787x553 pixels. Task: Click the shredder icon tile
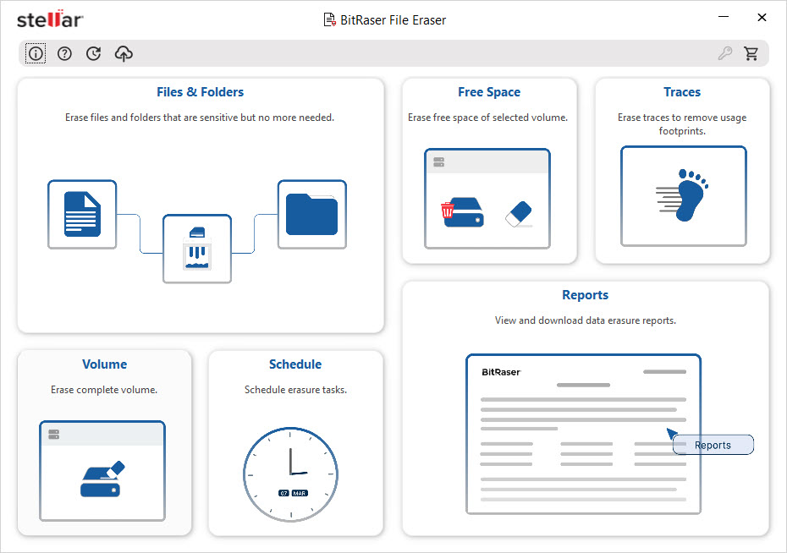coord(197,249)
